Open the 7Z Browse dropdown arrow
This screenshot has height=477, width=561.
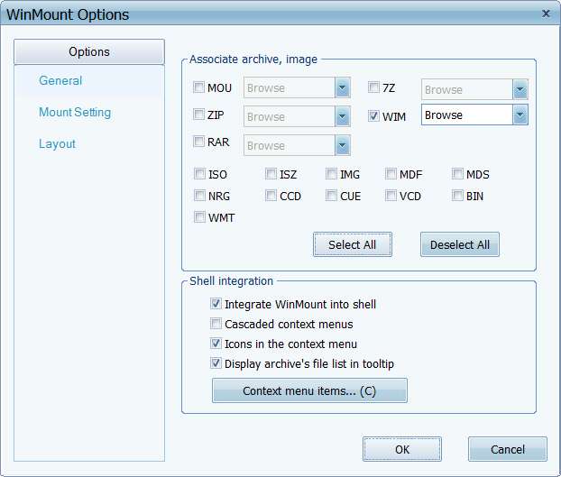(x=520, y=89)
